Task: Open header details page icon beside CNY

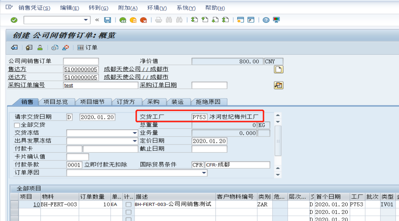Action: click(278, 69)
